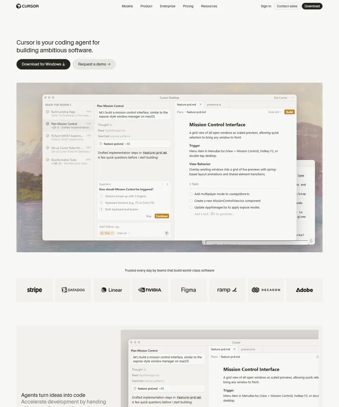Screen dimensions: 339x407
Task: Check Update AppManager.tsx task
Action: point(191,207)
